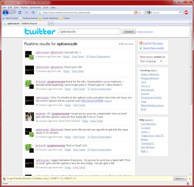Open the Google search engine selector
Image resolution: width=194 pixels, height=187 pixels.
coord(149,13)
